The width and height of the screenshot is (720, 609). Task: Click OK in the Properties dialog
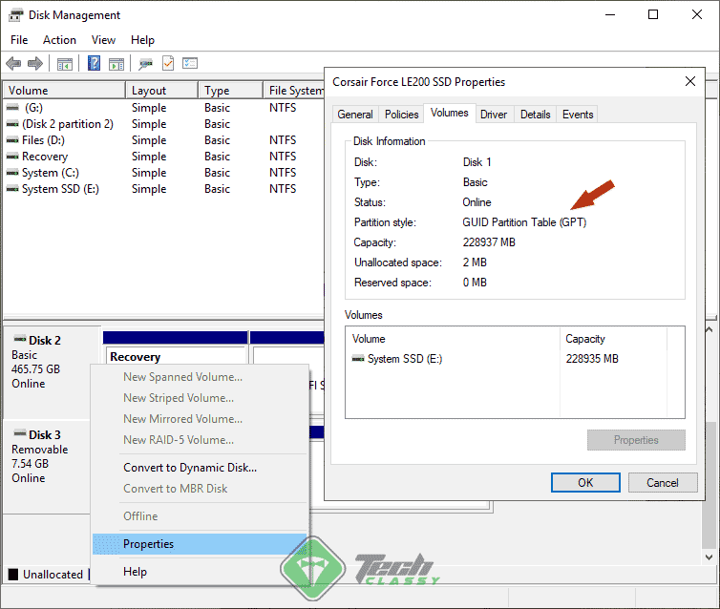585,482
